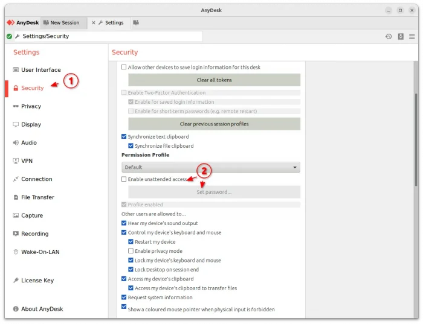423x324 pixels.
Task: Click the Privacy glasses icon
Action: [x=16, y=106]
